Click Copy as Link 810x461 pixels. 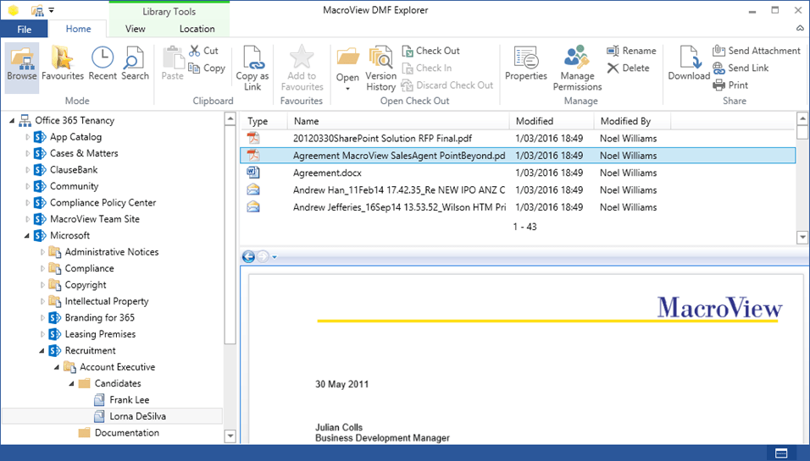[x=252, y=68]
